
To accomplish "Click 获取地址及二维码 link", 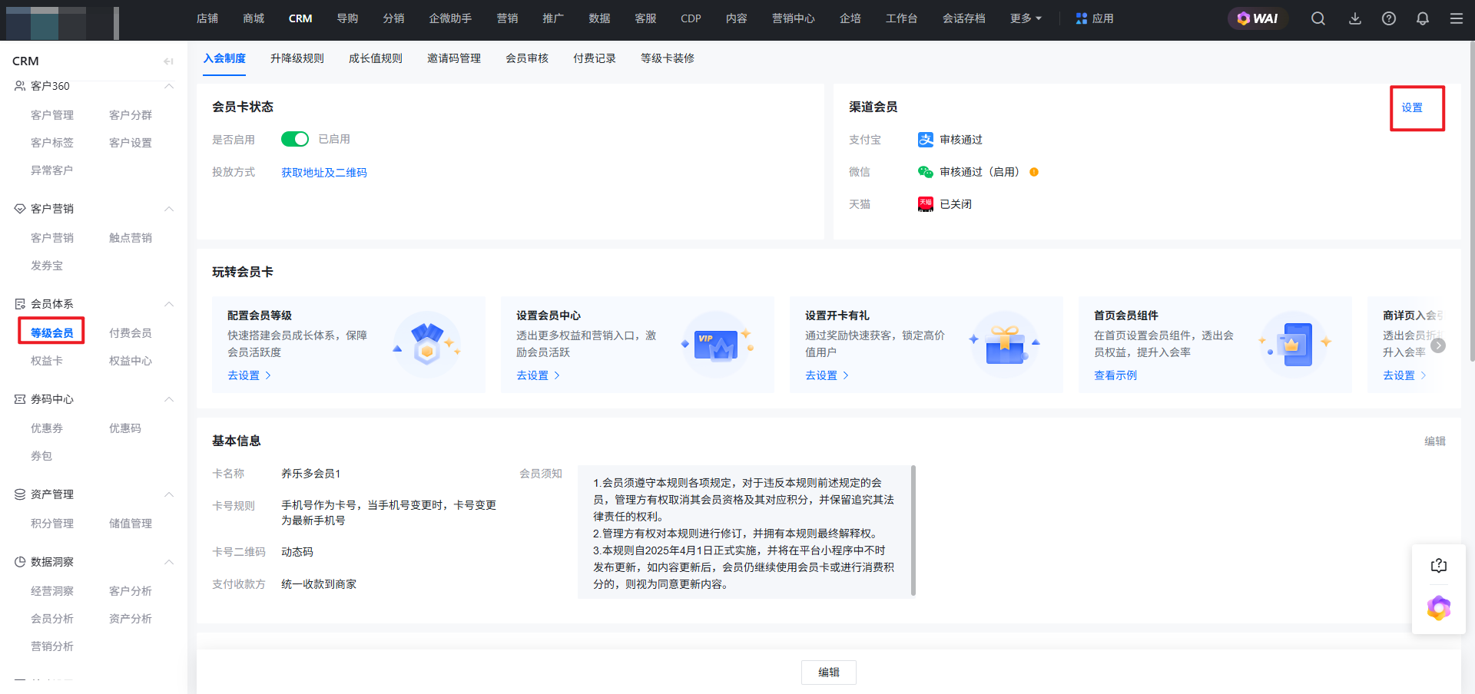I will coord(323,173).
